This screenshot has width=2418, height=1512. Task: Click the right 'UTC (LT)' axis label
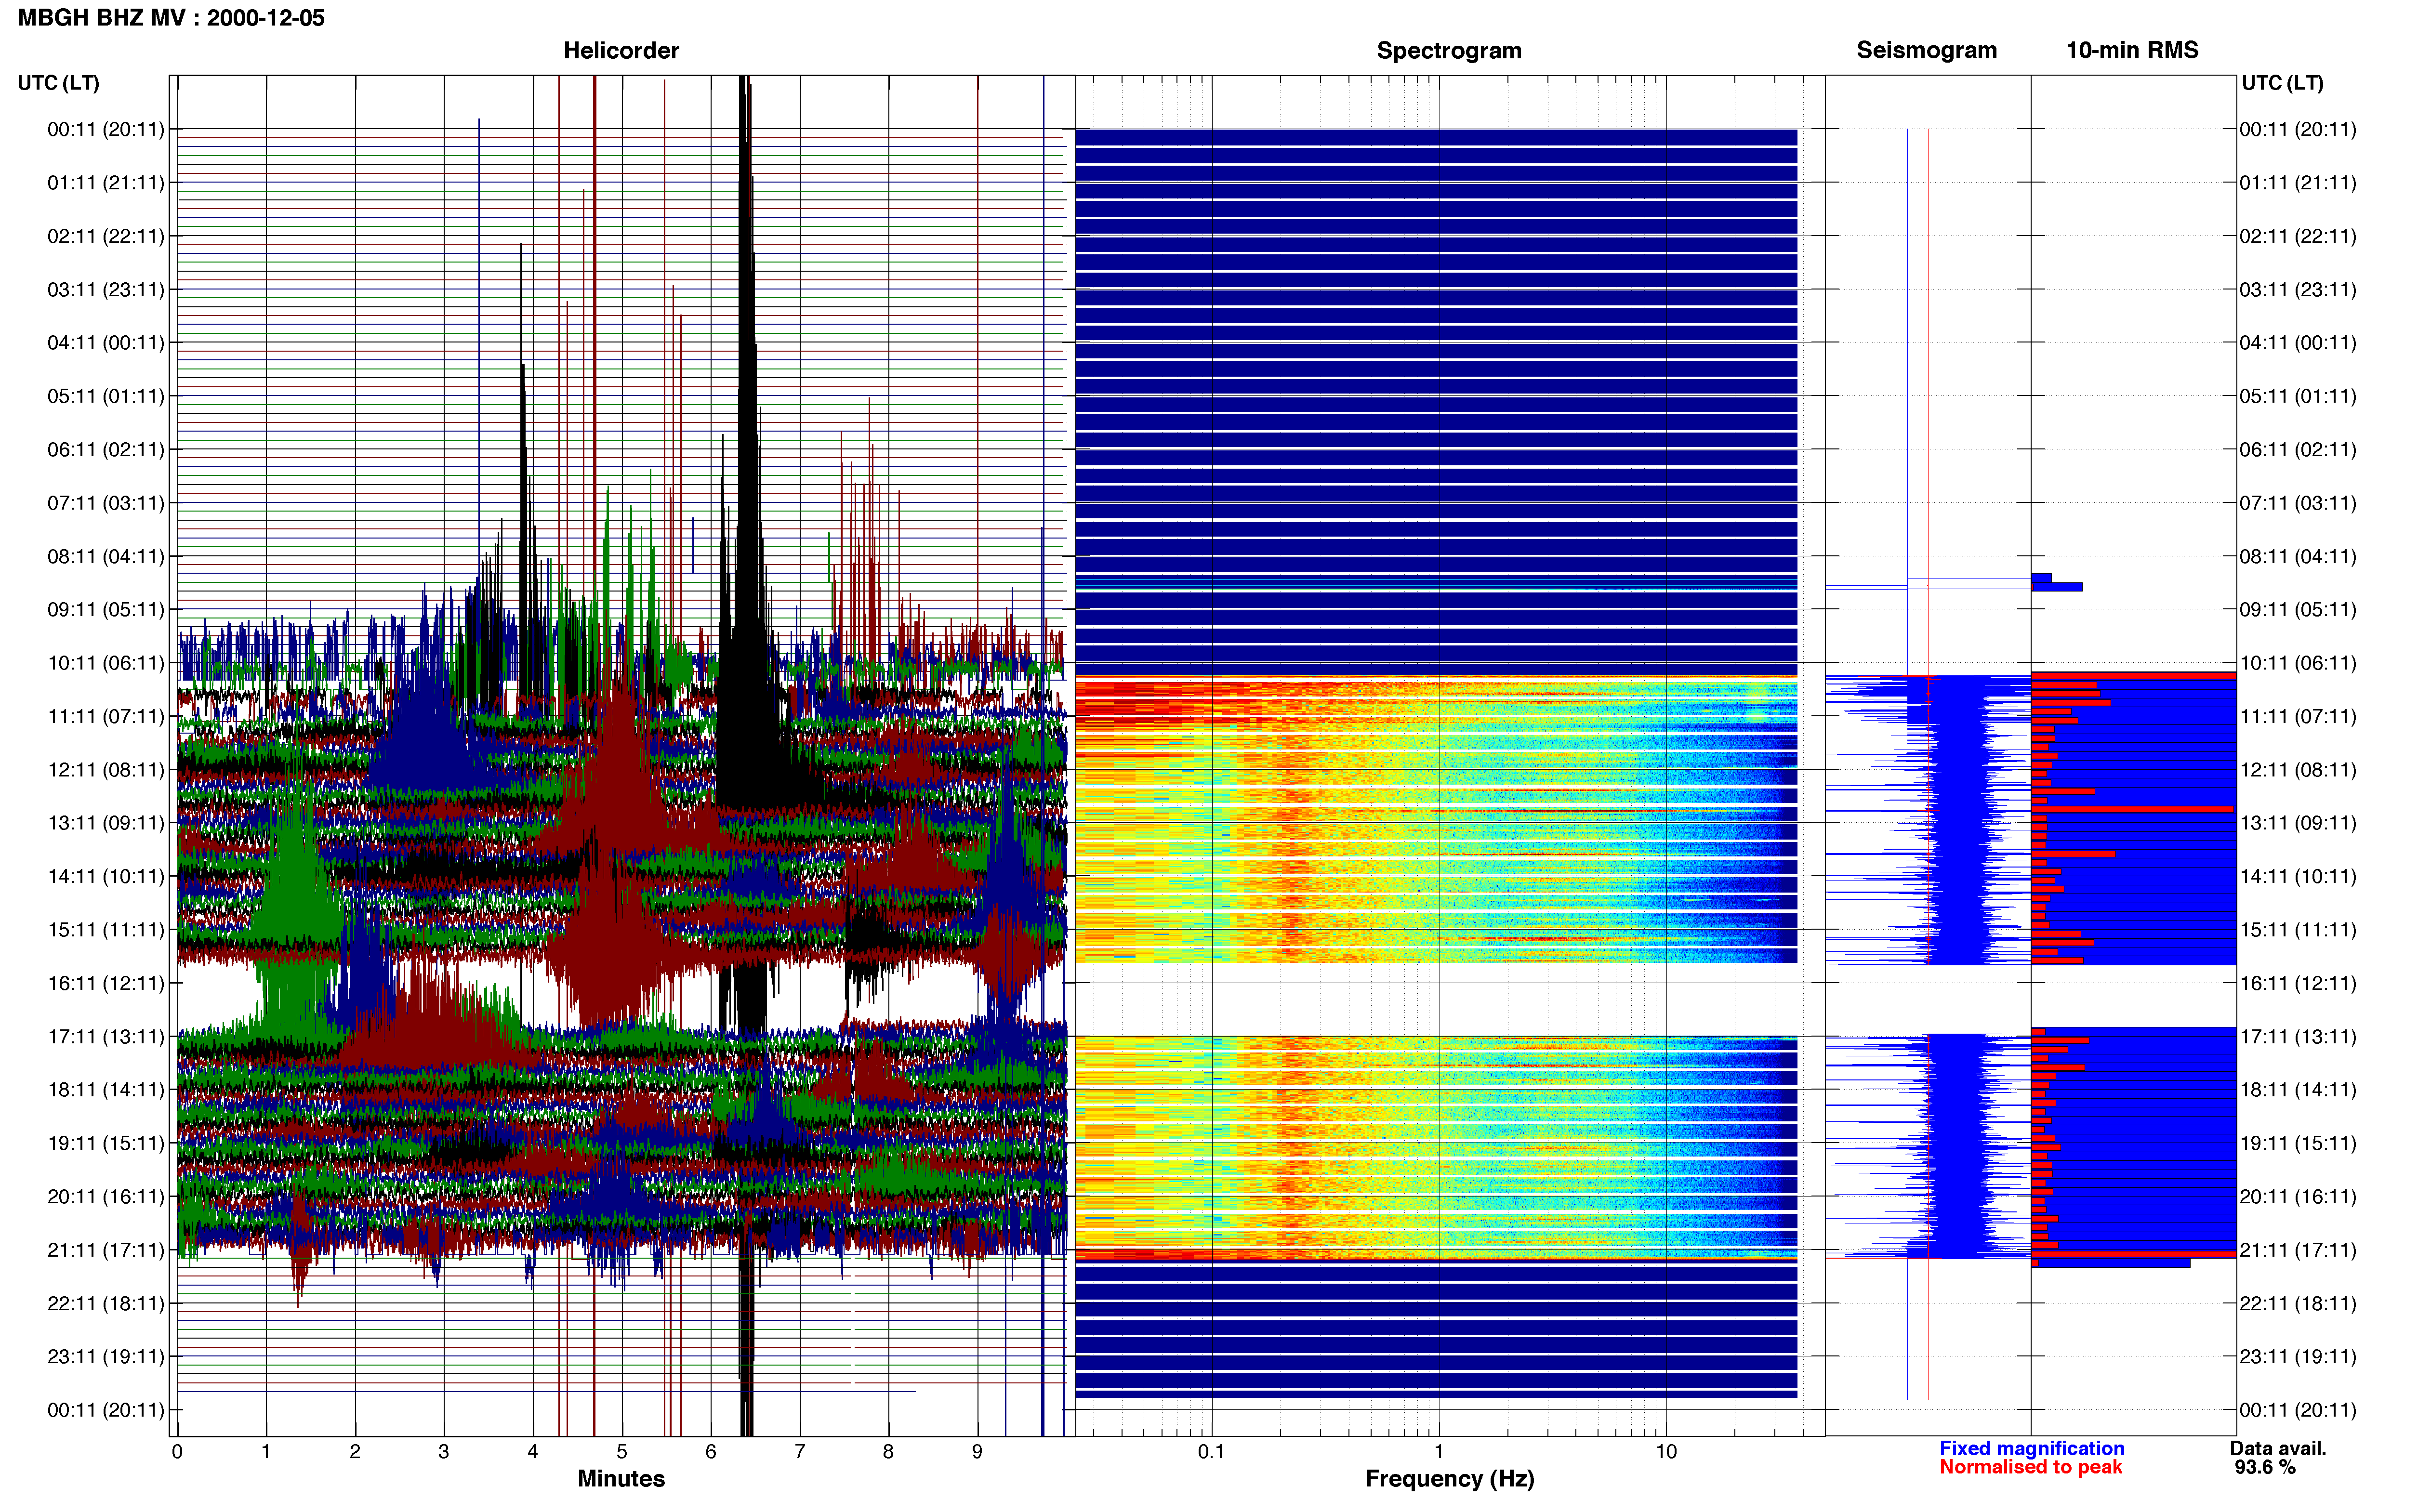(x=2282, y=83)
